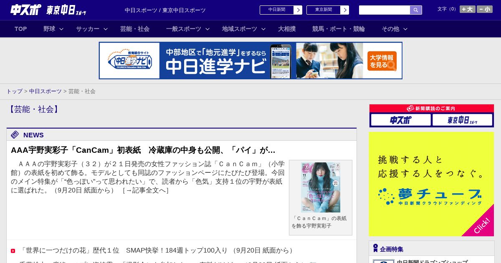Click 大学情報を見る orange button in banner
The width and height of the screenshot is (501, 263).
(x=382, y=61)
